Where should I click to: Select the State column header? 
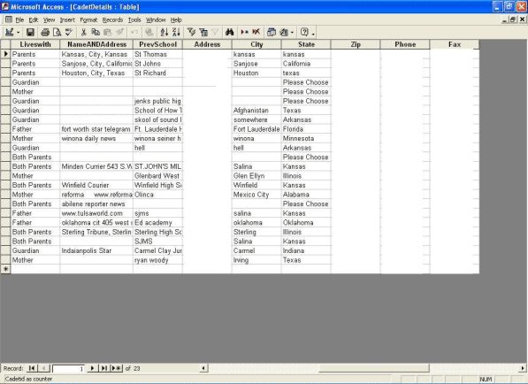tap(306, 44)
